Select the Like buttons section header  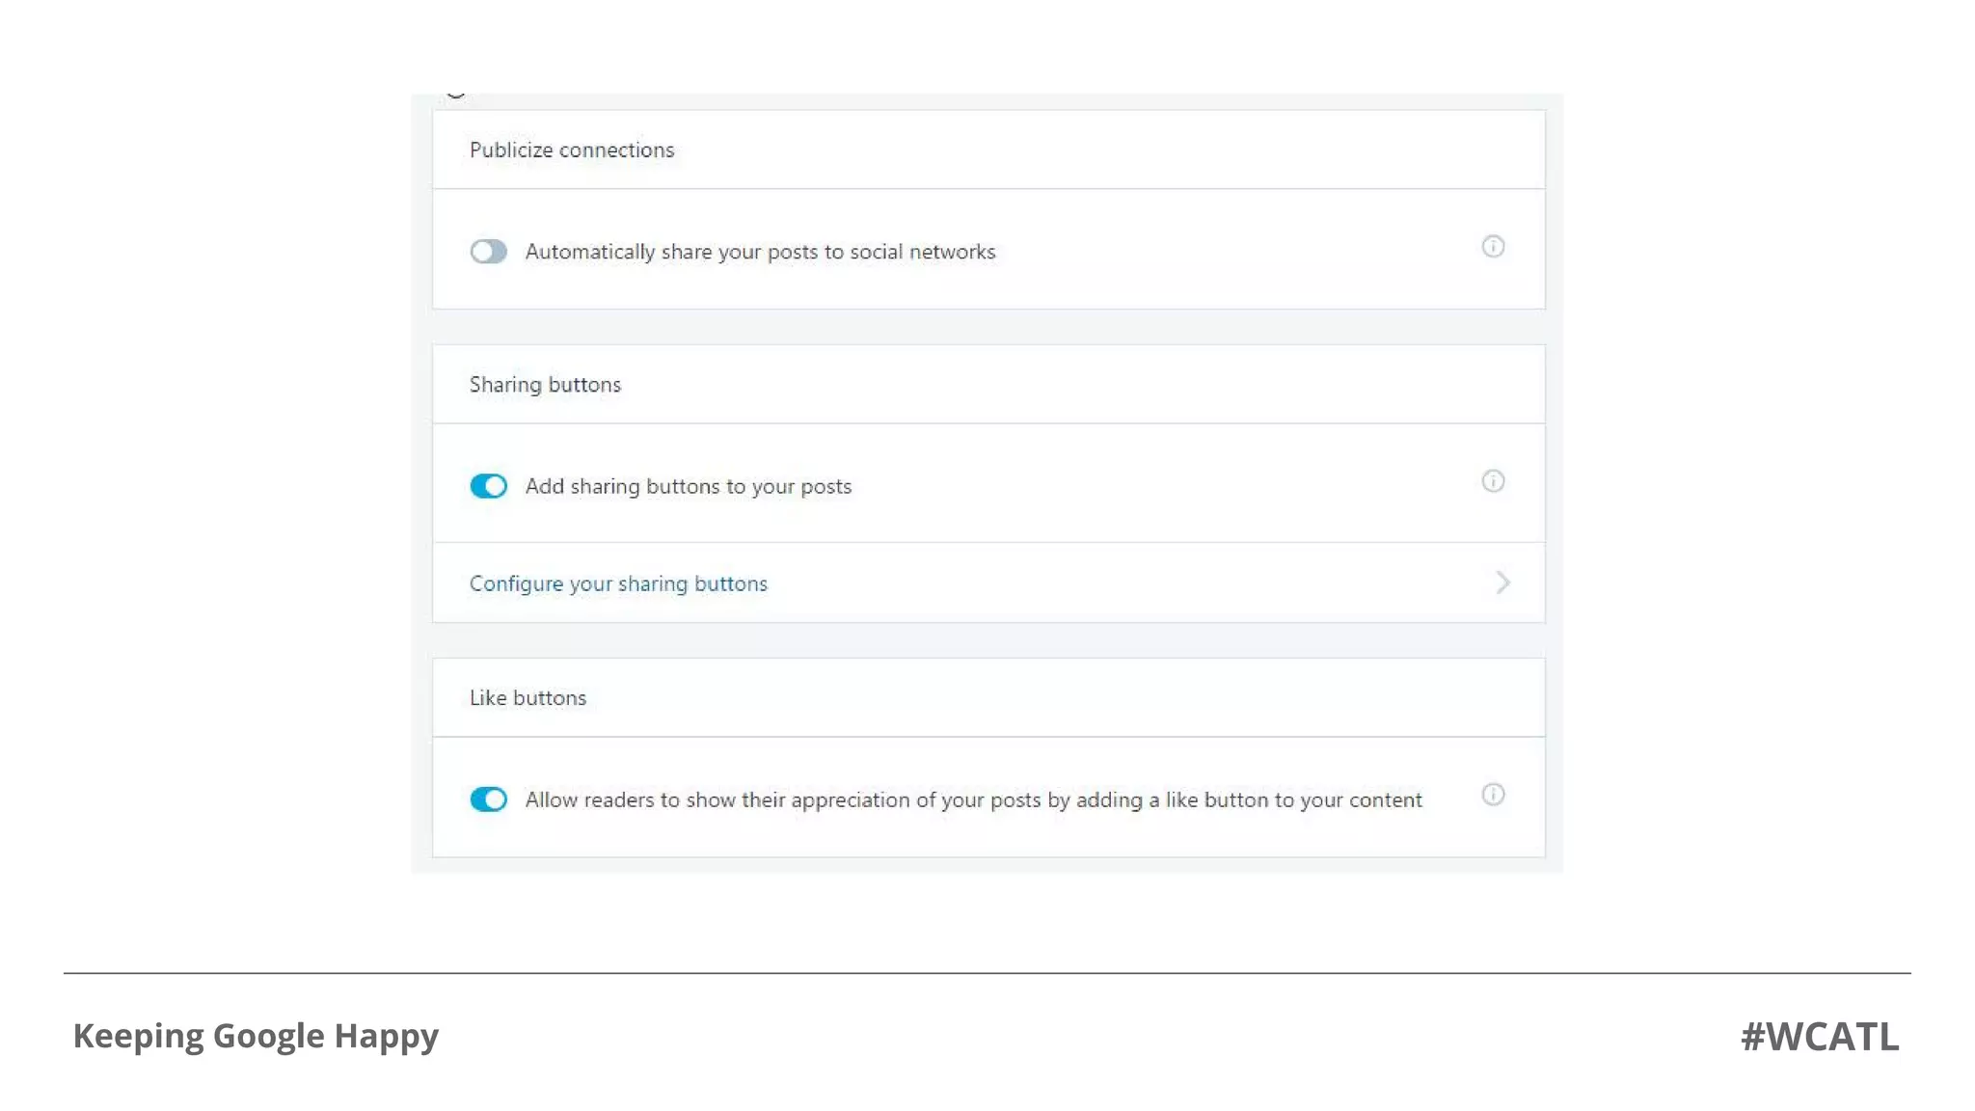pyautogui.click(x=528, y=698)
